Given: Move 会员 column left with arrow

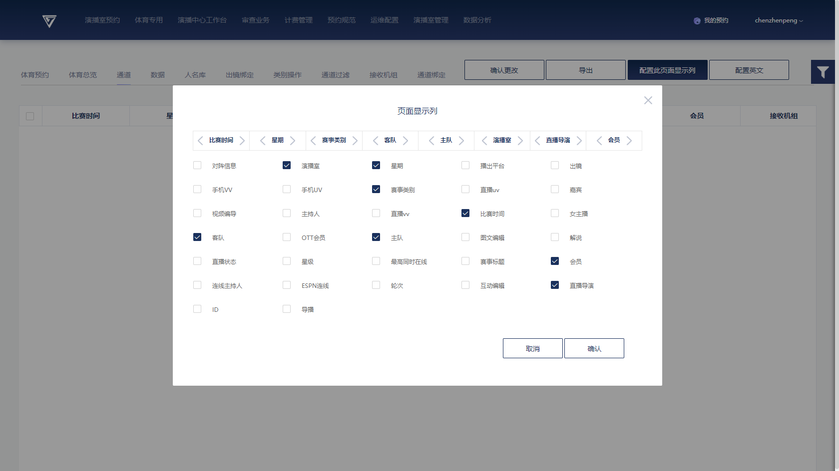Looking at the screenshot, I should tap(599, 141).
